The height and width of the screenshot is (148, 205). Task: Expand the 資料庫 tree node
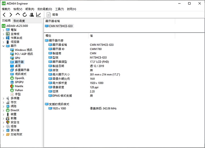point(3,131)
